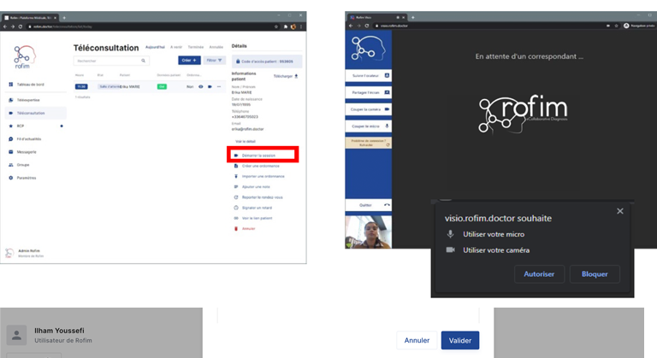Click the Créer + button
Image resolution: width=657 pixels, height=358 pixels.
point(189,61)
